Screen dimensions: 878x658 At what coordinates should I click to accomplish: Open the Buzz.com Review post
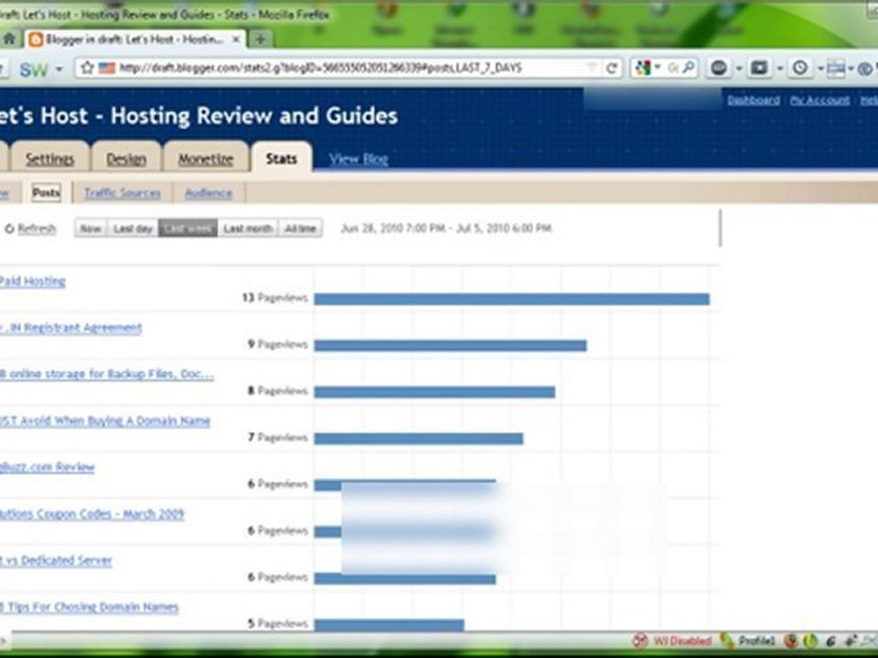(47, 467)
